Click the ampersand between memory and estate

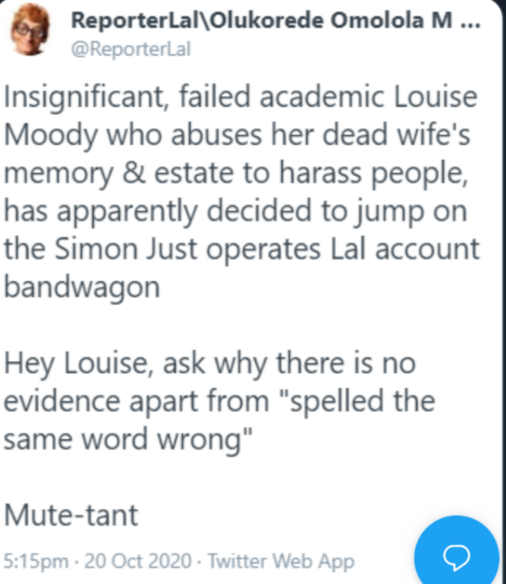134,173
